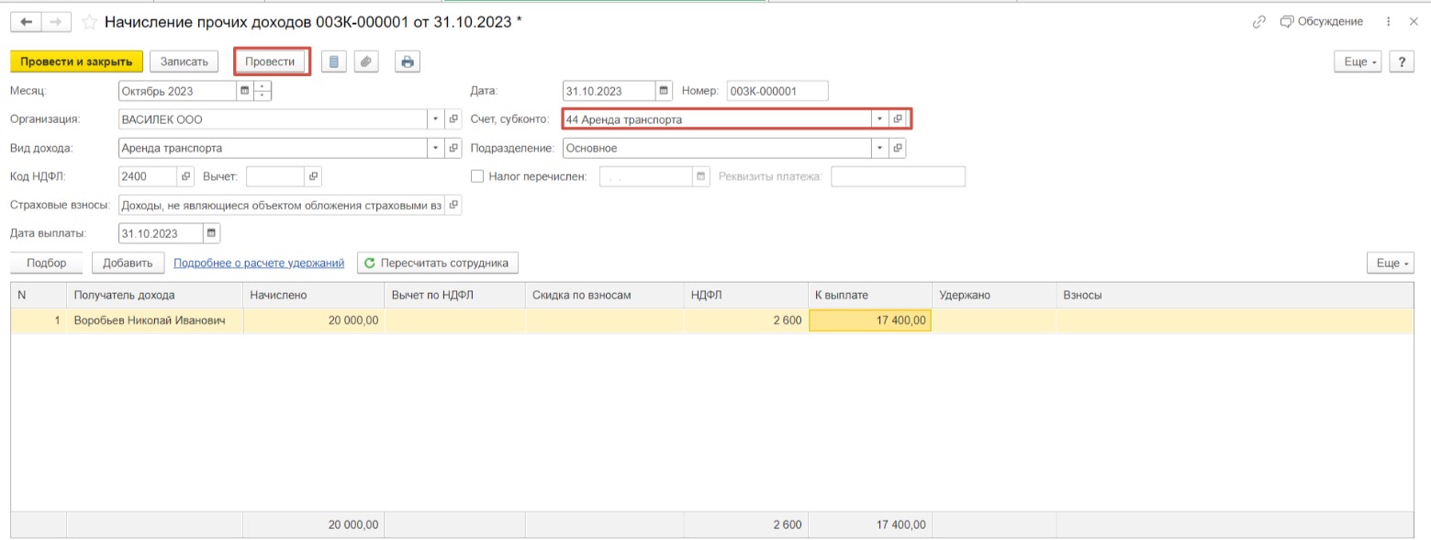Expand the Счет, субконто dropdown
The image size is (1431, 540).
(x=879, y=119)
